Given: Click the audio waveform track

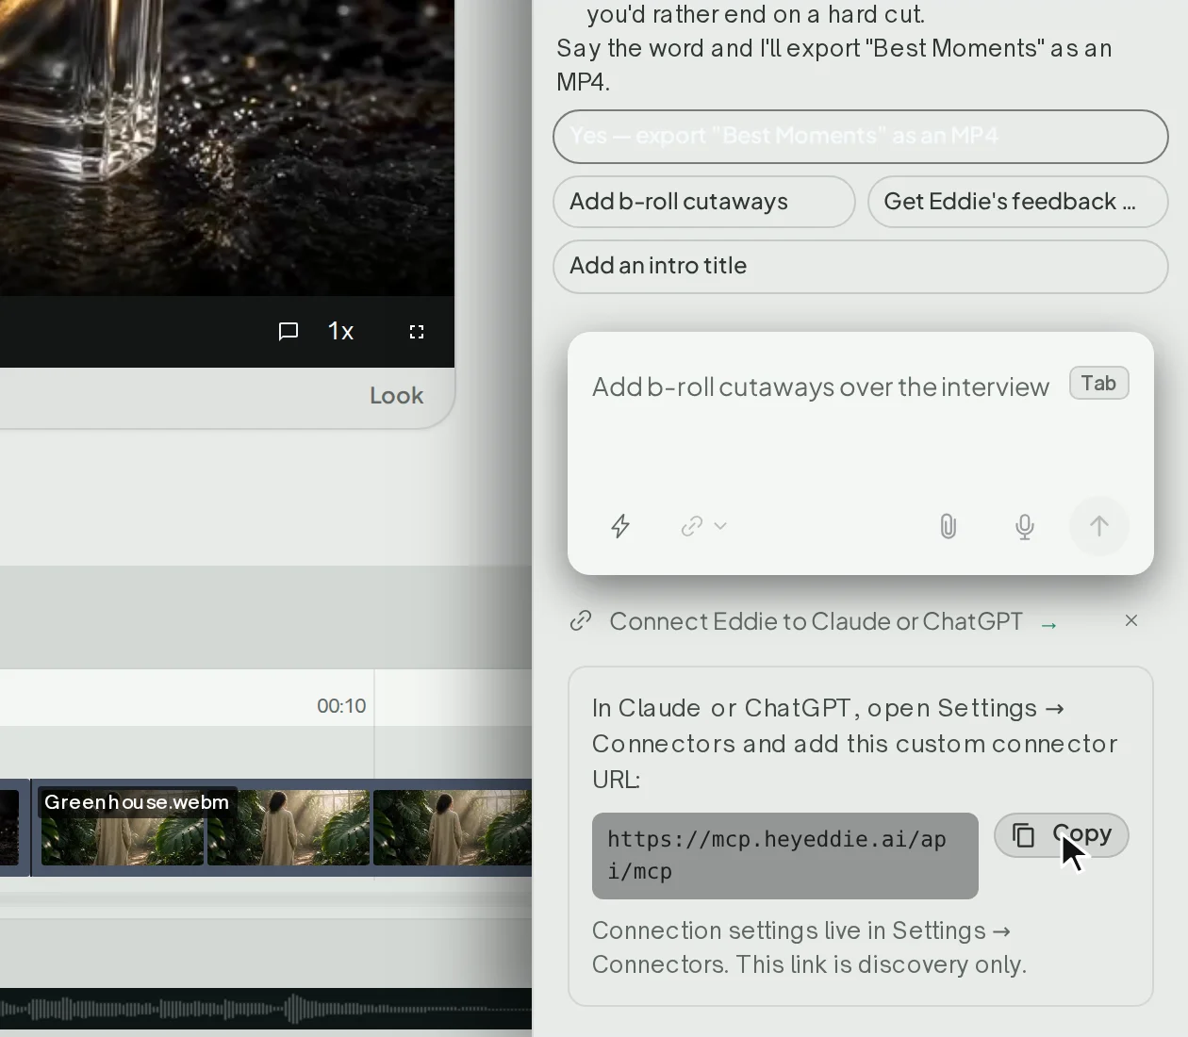Looking at the screenshot, I should (x=266, y=1009).
